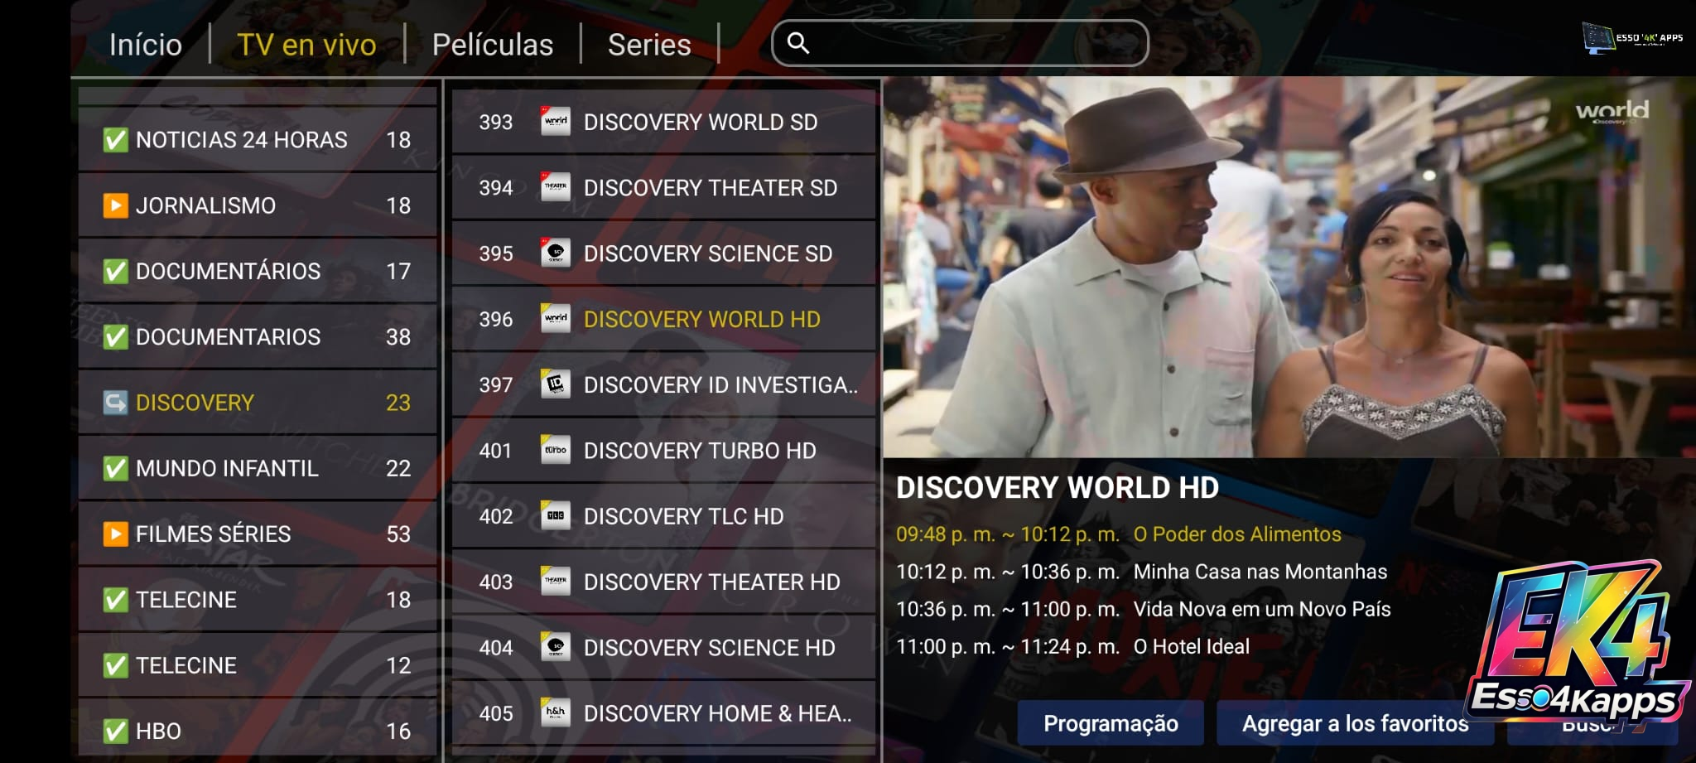Click the channel count 23 next to DISCOVERY
This screenshot has height=763, width=1696.
tap(398, 403)
